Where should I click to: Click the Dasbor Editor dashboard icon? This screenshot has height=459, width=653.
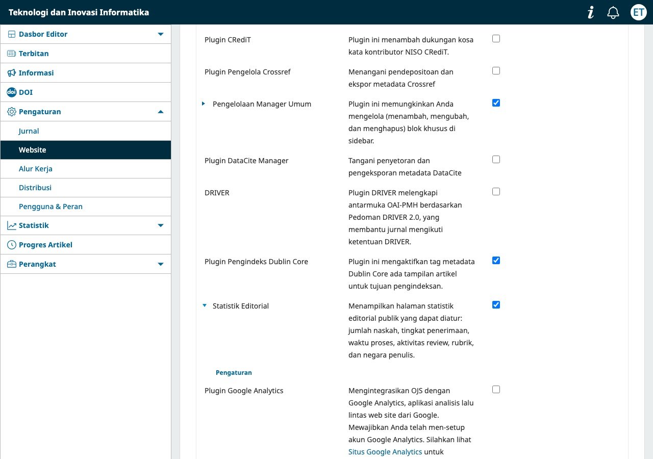coord(11,34)
